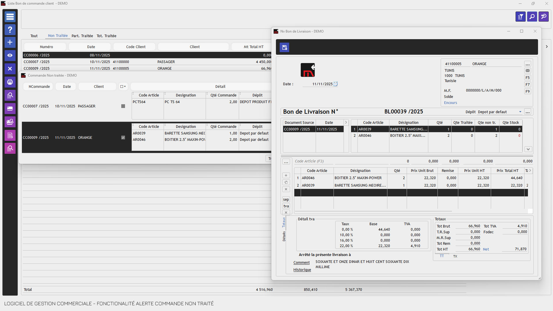The image size is (553, 311).
Task: Click the small X button below the tva button
Action: [286, 213]
